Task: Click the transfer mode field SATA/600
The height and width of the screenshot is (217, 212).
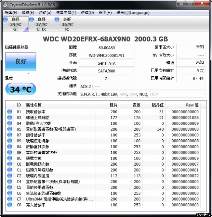Action: pos(107,71)
